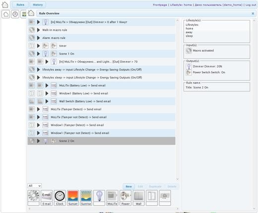This screenshot has height=213, width=258.
Task: Click the Power Switch On output icon
Action: pos(189,72)
